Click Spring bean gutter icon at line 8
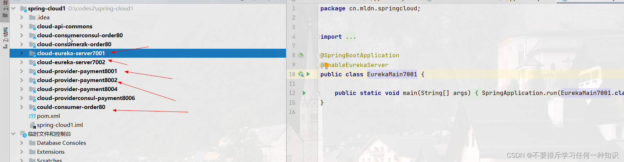Screen dimensions: 624x162 click(x=301, y=55)
